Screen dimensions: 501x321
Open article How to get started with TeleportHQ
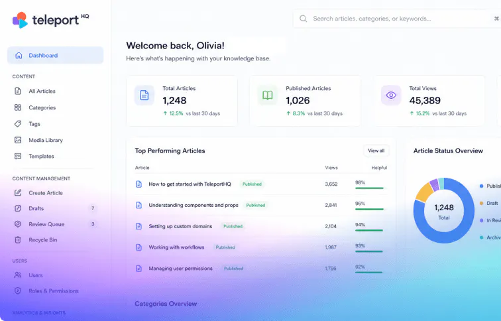(190, 184)
